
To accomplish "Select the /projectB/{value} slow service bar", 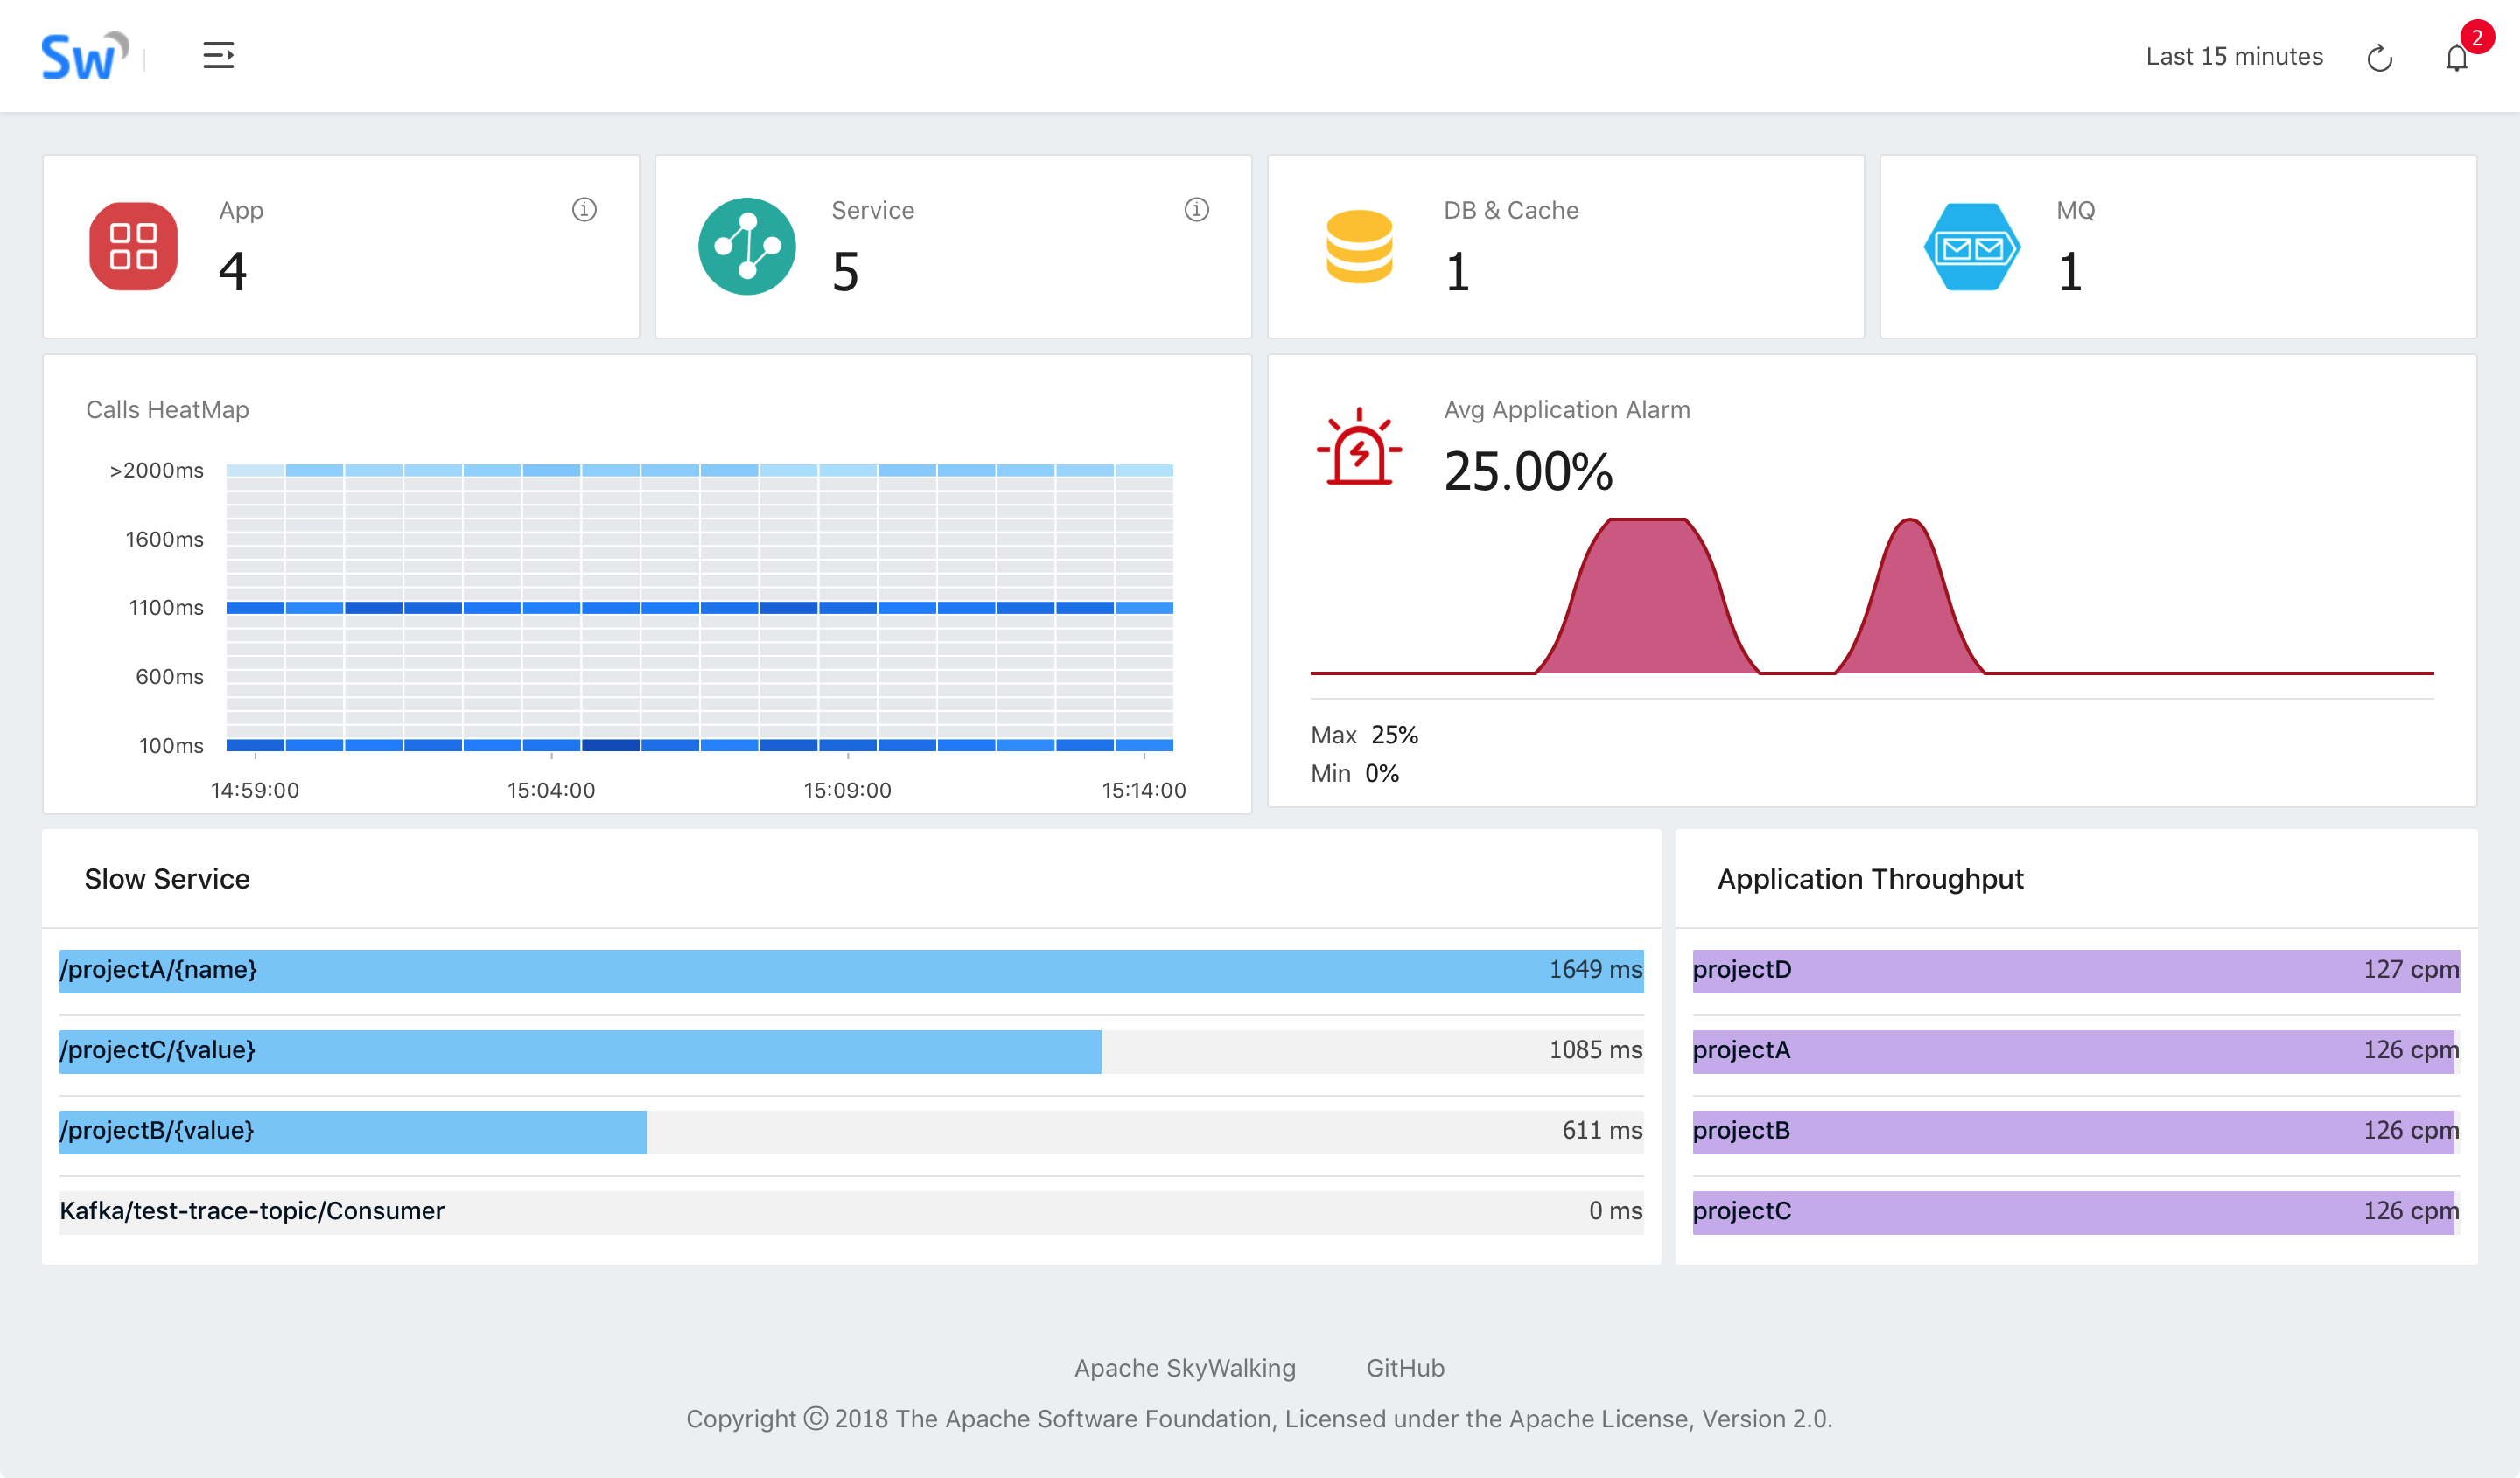I will (x=851, y=1131).
